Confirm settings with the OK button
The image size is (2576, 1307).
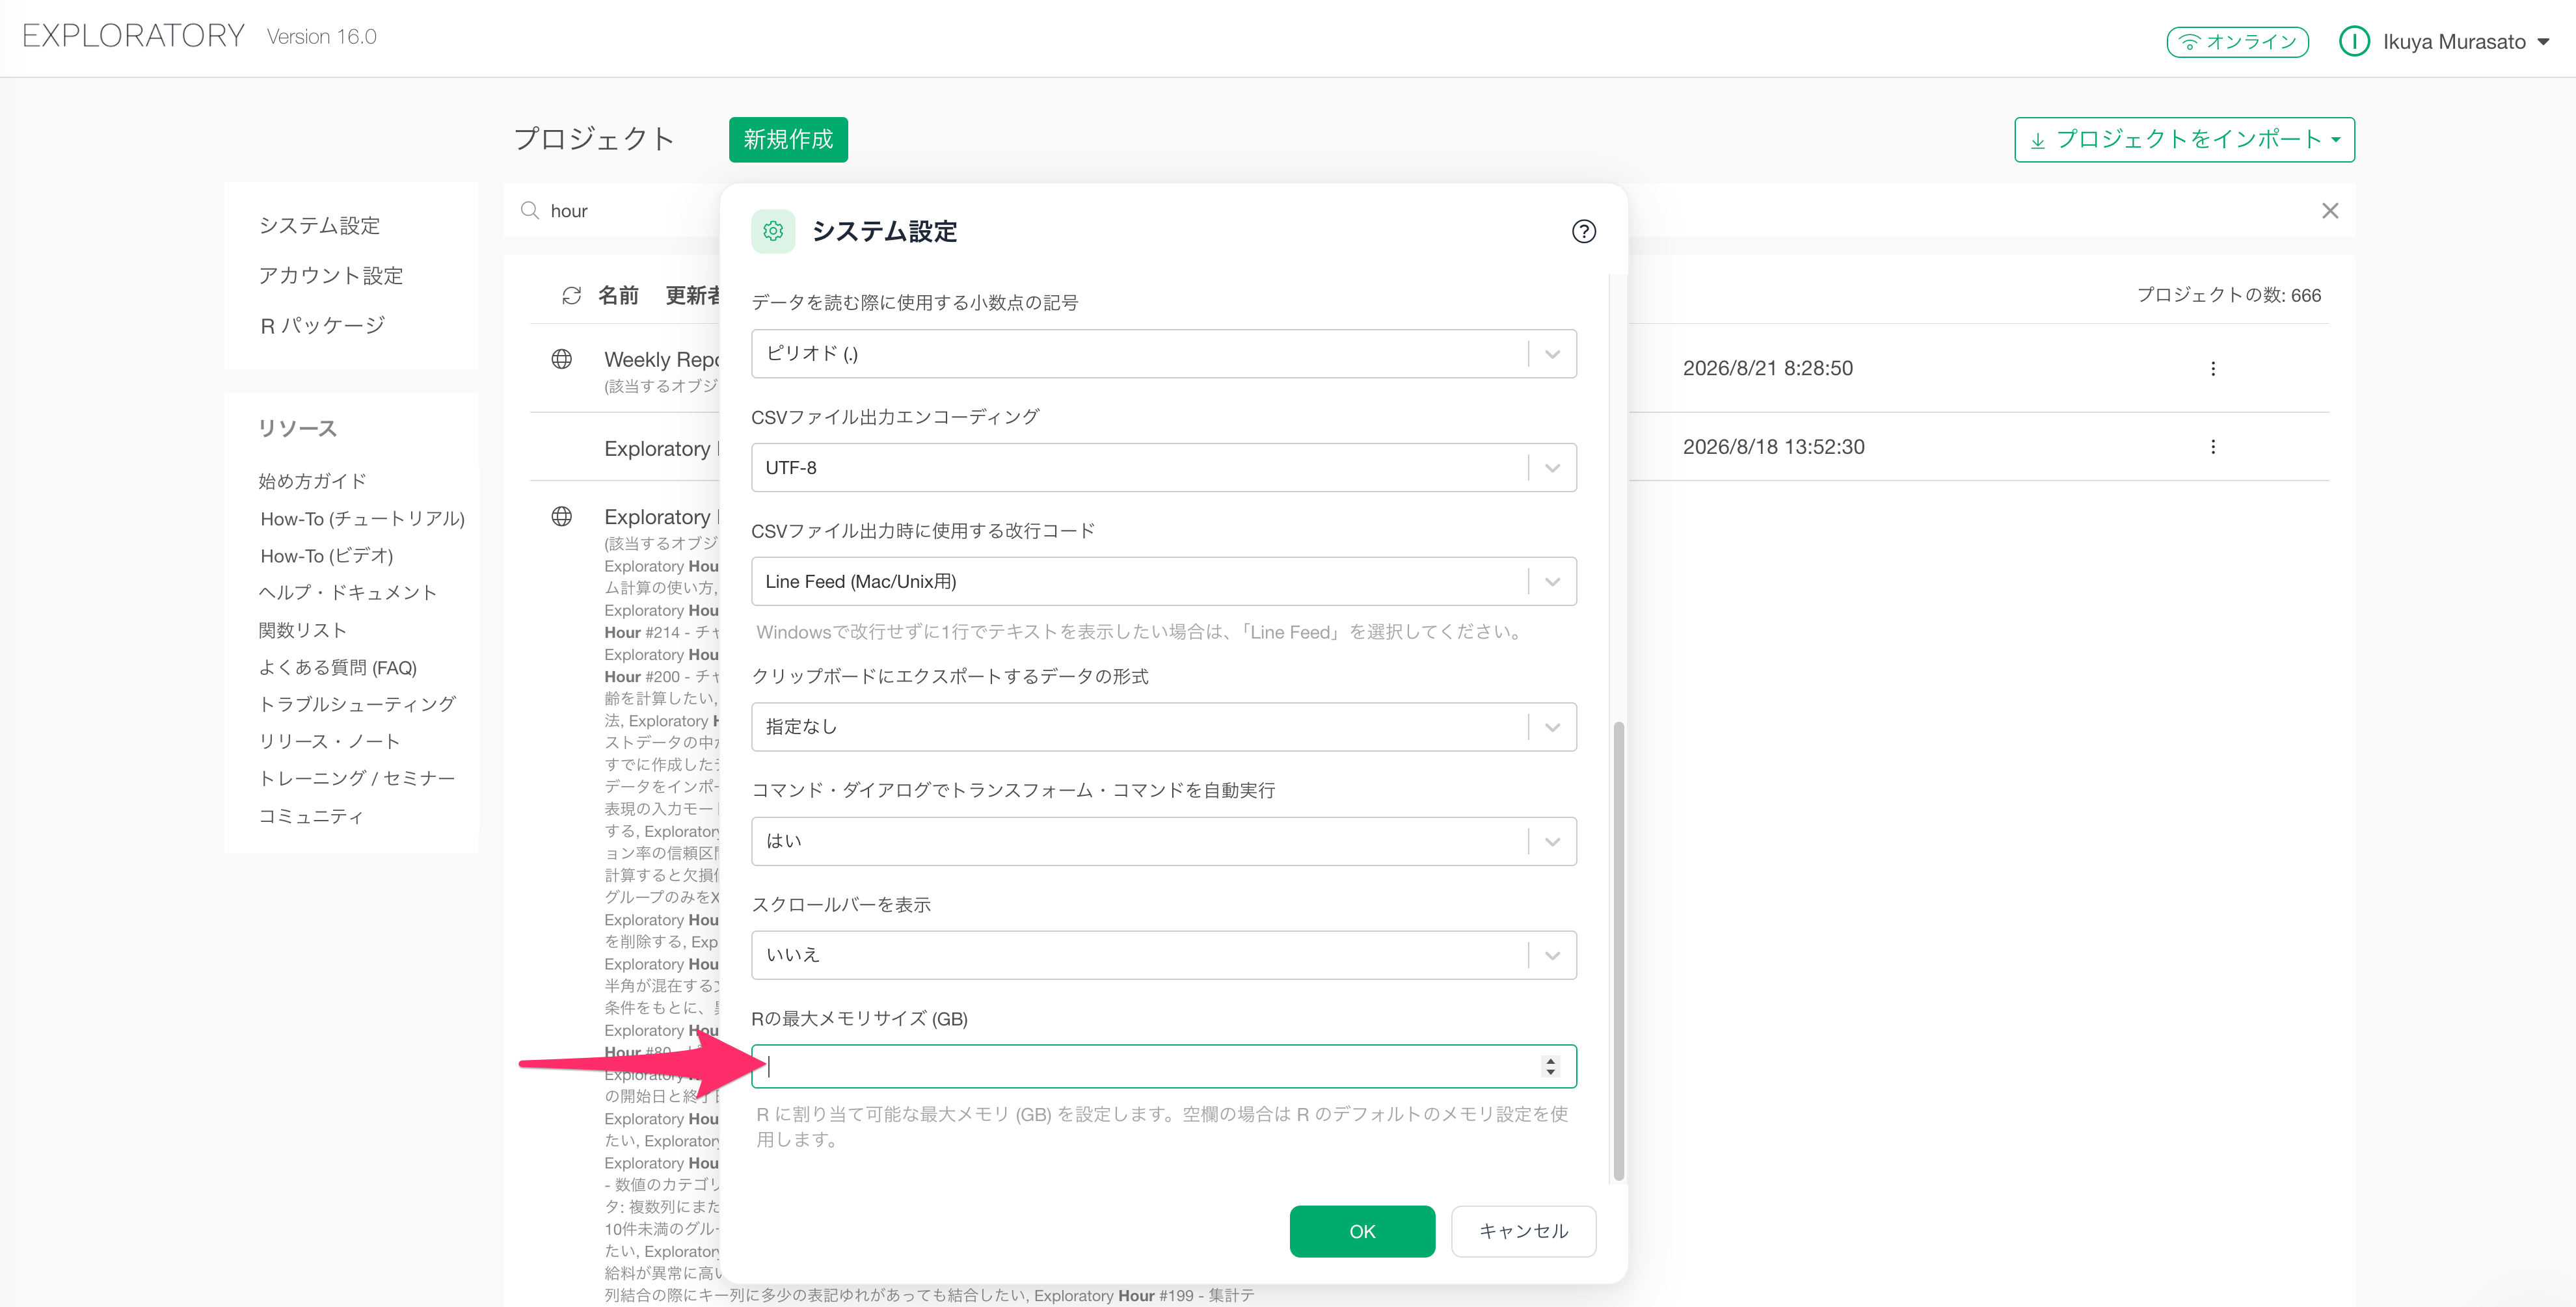(x=1362, y=1232)
